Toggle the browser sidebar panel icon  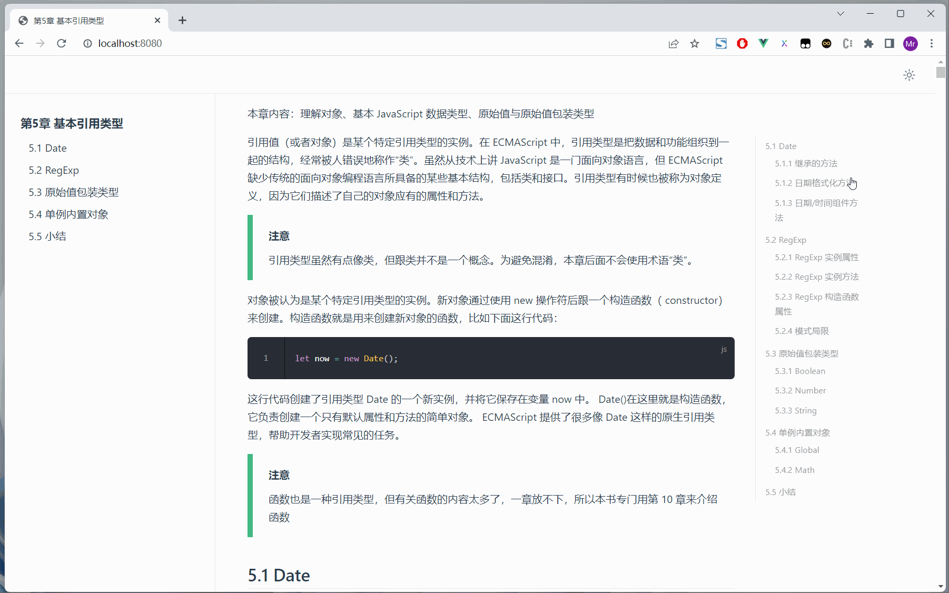889,43
